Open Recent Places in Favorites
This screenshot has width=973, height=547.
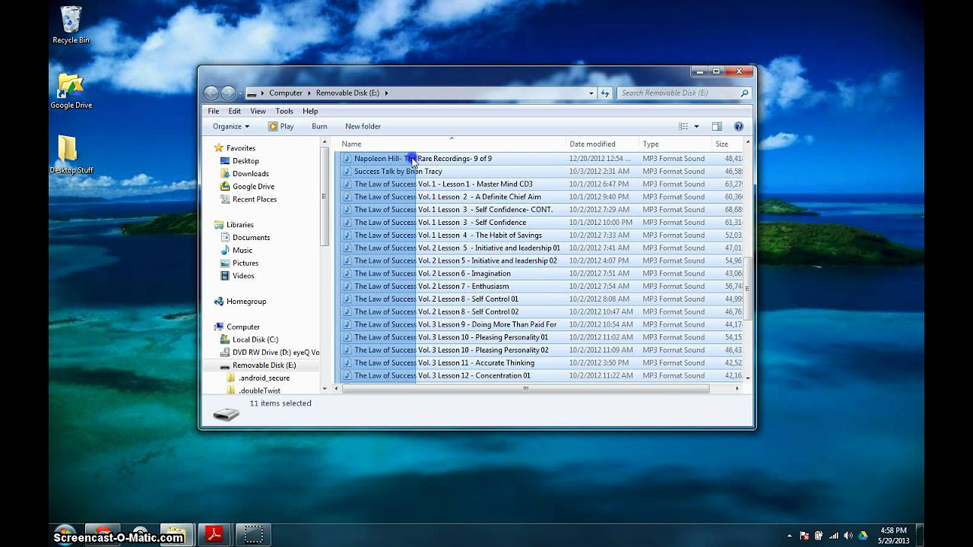(x=249, y=199)
